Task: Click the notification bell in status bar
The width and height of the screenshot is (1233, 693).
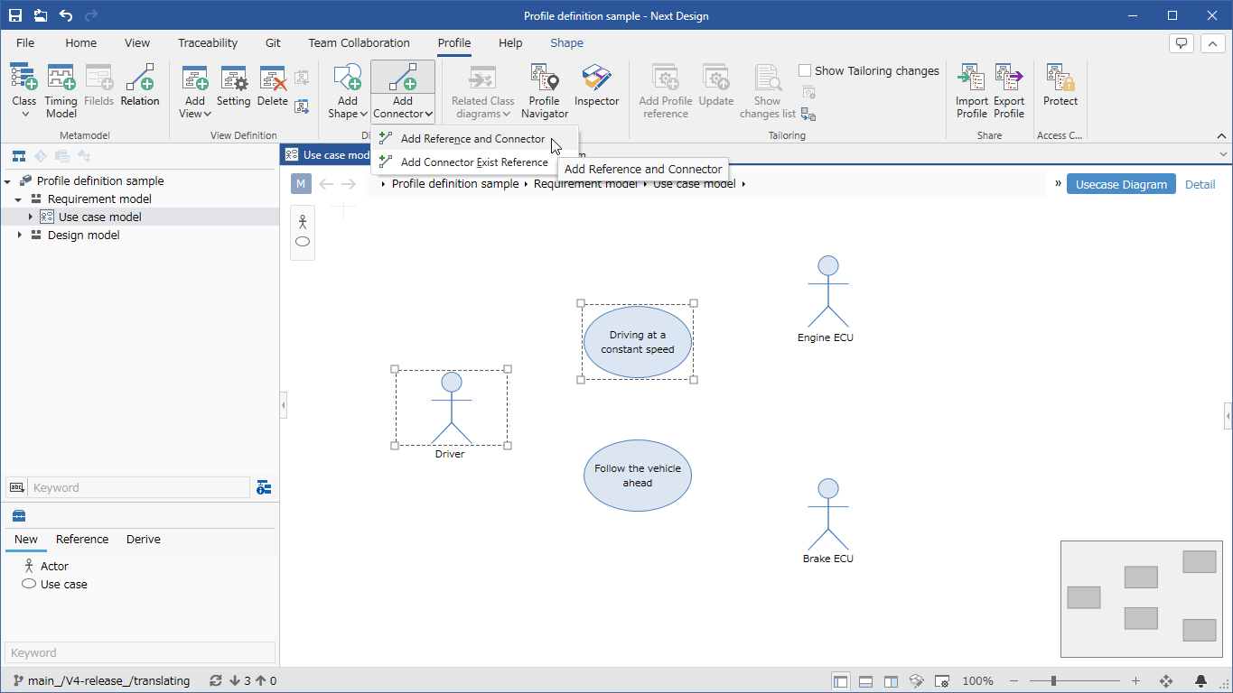Action: [1201, 681]
